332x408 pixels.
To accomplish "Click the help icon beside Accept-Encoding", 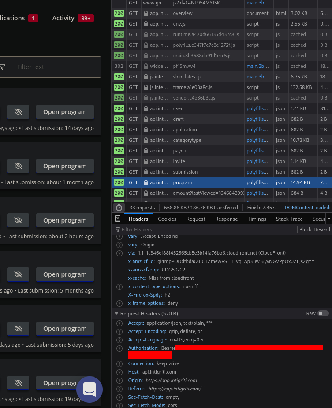I will tap(119, 332).
